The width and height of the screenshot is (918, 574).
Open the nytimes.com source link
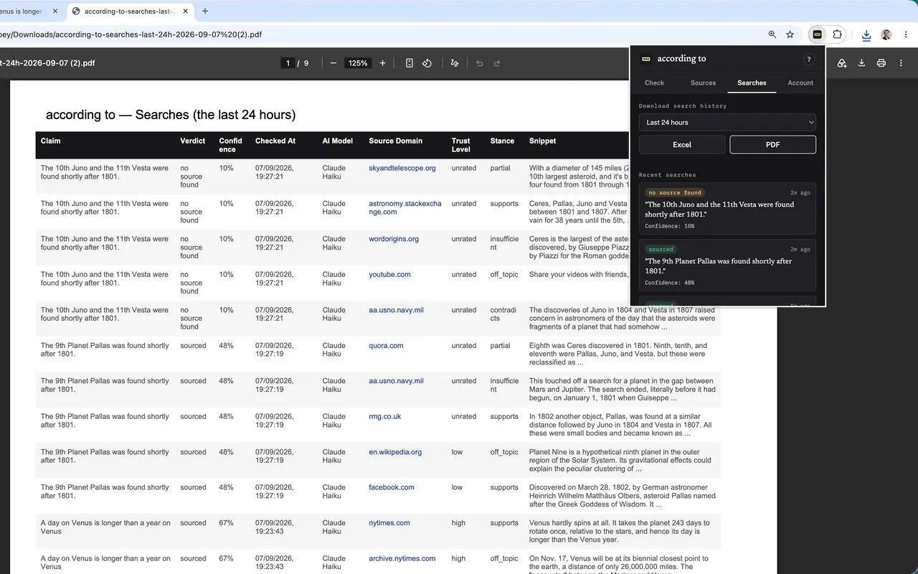coord(389,523)
